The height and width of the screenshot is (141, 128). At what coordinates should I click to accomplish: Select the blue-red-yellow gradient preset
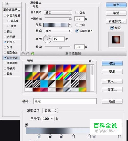tap(67, 68)
